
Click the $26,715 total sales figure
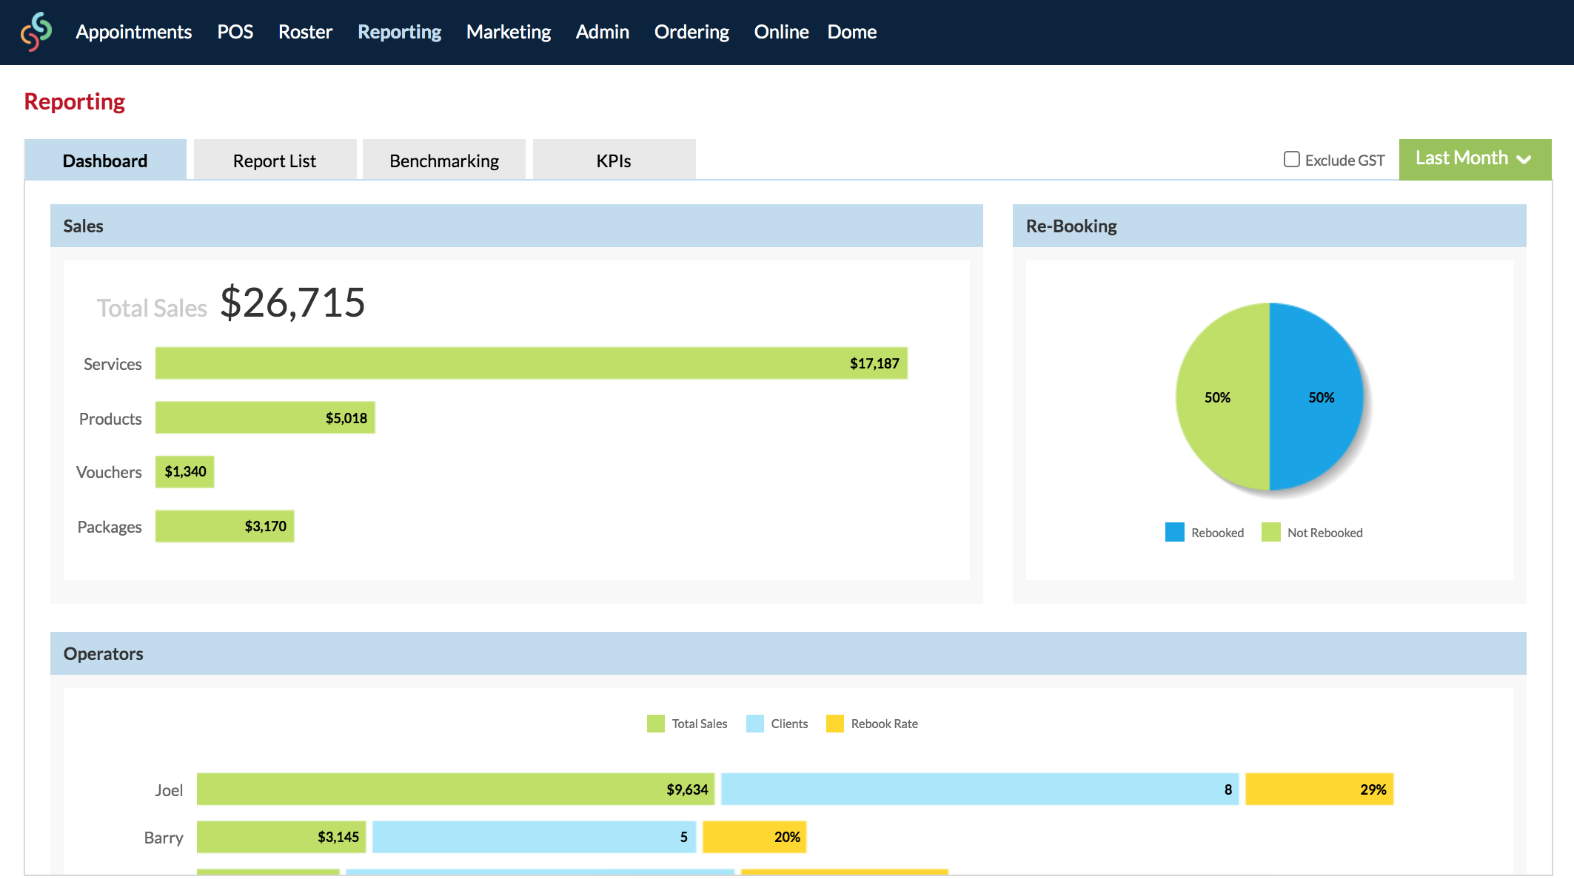coord(292,303)
